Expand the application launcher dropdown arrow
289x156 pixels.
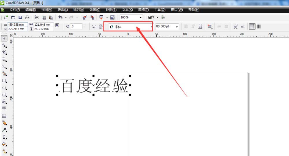pos(107,18)
